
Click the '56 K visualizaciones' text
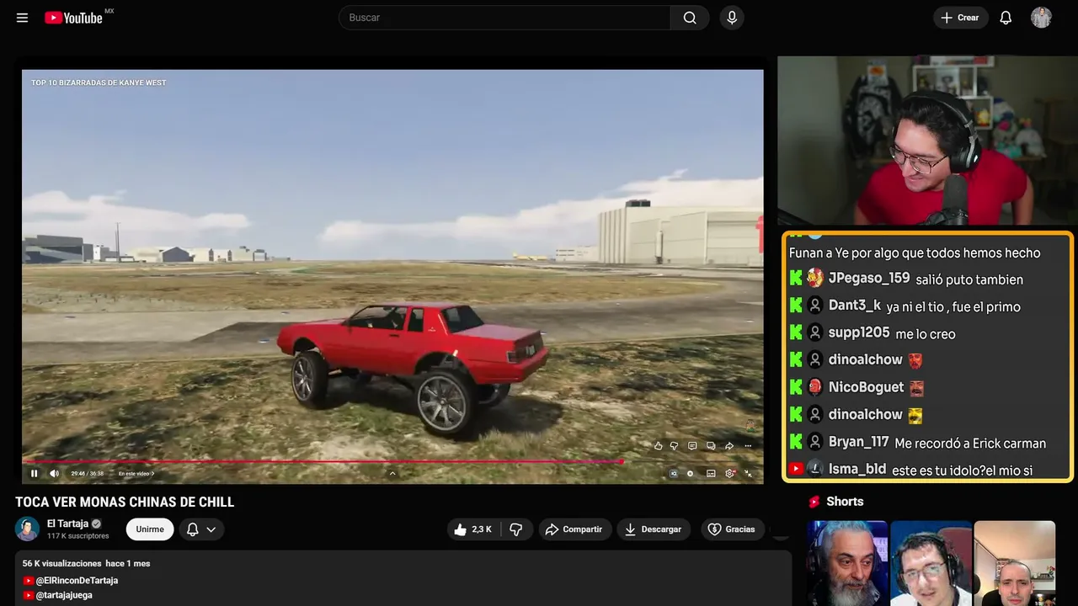click(x=61, y=563)
